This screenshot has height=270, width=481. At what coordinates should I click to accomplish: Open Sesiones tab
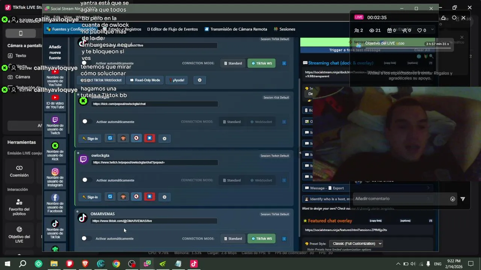pyautogui.click(x=284, y=29)
